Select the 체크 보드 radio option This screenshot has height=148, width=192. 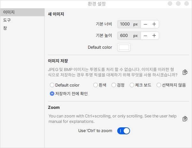click(132, 85)
